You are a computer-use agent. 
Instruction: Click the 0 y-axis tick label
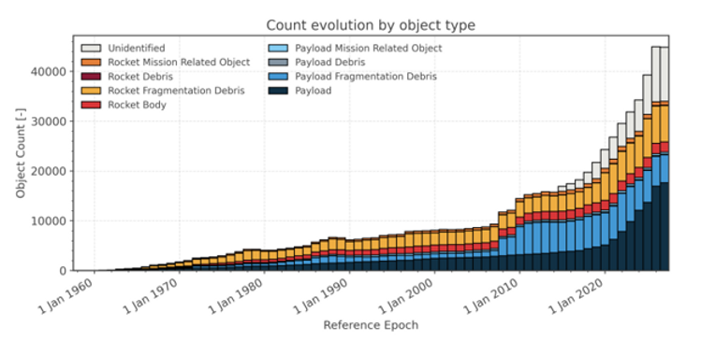(x=64, y=271)
